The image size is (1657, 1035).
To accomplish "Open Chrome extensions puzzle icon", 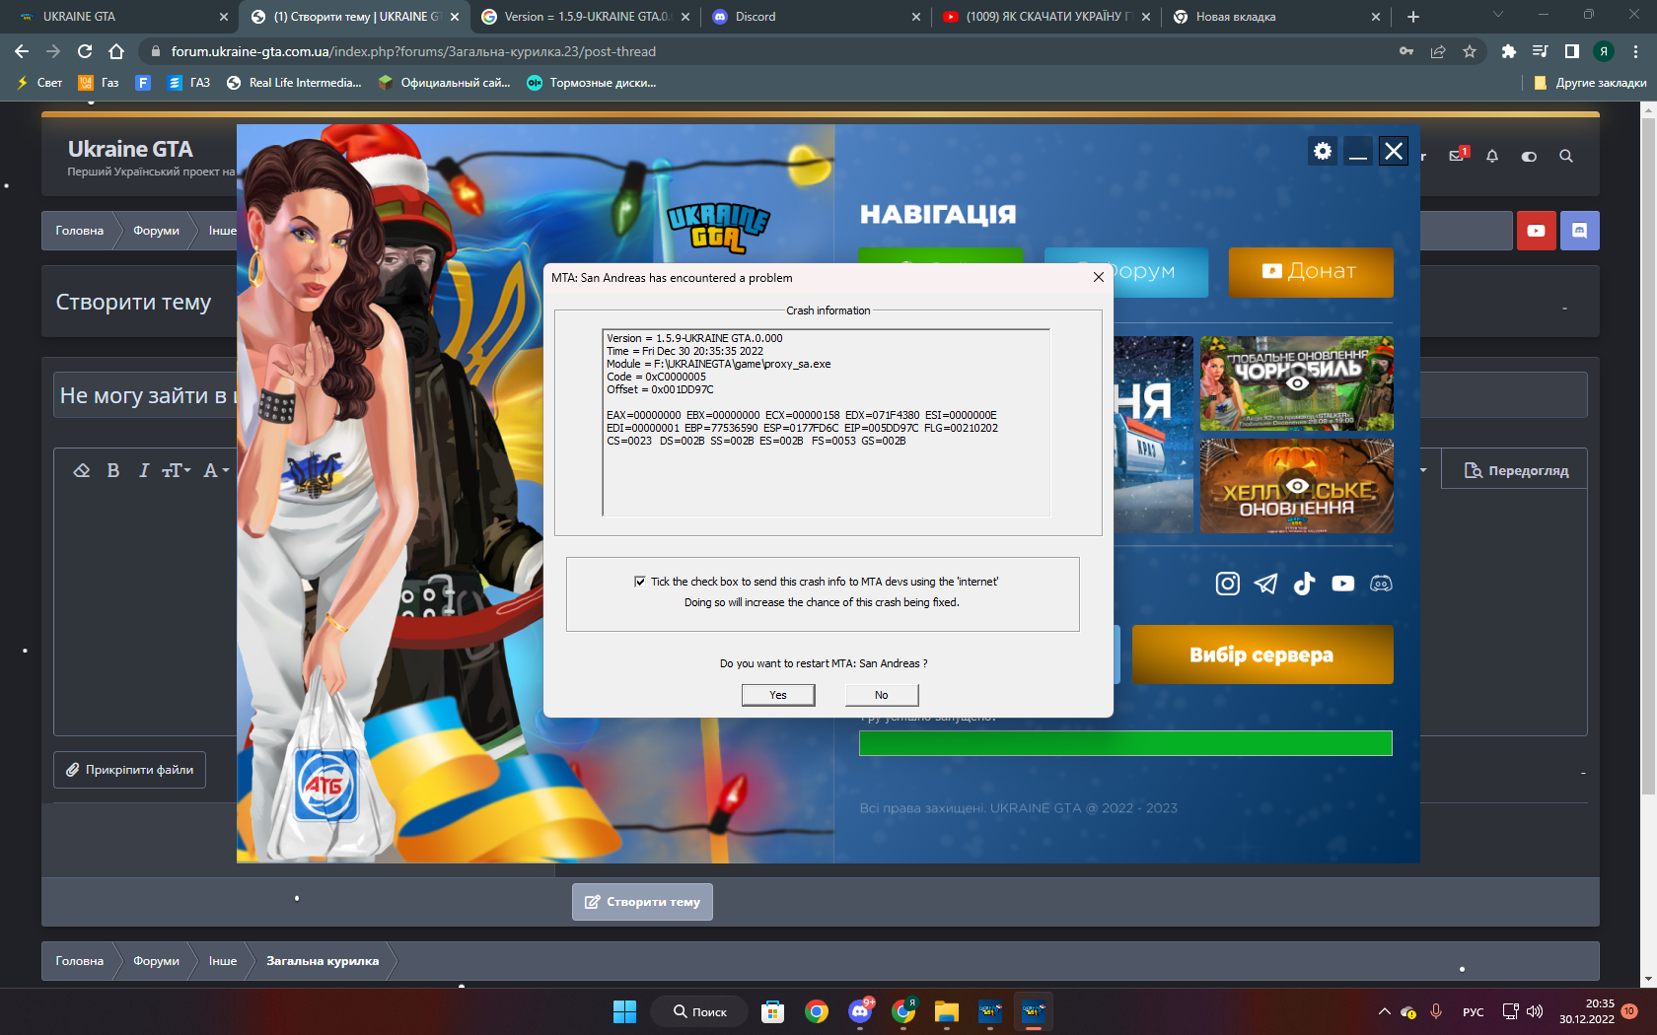I will tap(1508, 51).
